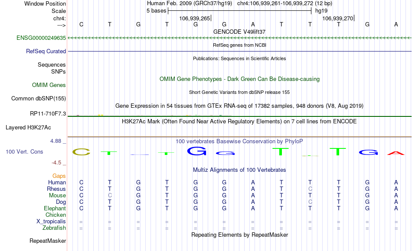
Task: Click 100 vertebrates Basewise Conservation by PhyloP
Action: (x=239, y=142)
